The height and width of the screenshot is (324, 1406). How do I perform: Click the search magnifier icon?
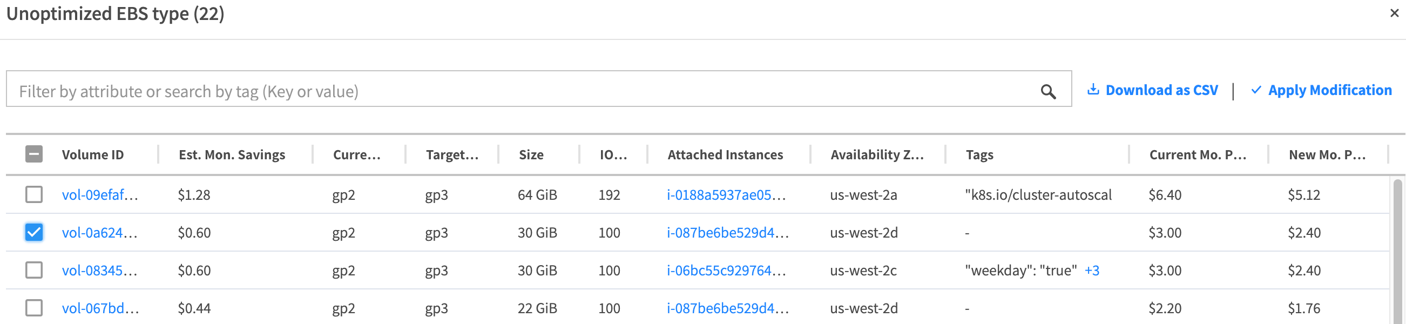click(x=1047, y=91)
